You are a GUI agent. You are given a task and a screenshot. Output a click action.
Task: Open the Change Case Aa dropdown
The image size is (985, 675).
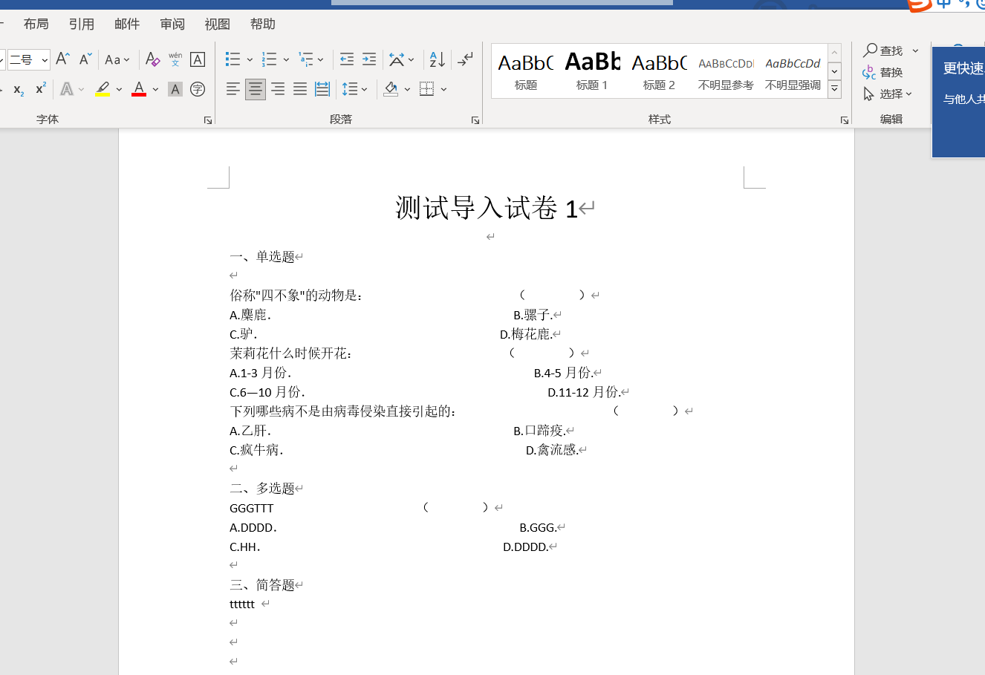(x=117, y=59)
